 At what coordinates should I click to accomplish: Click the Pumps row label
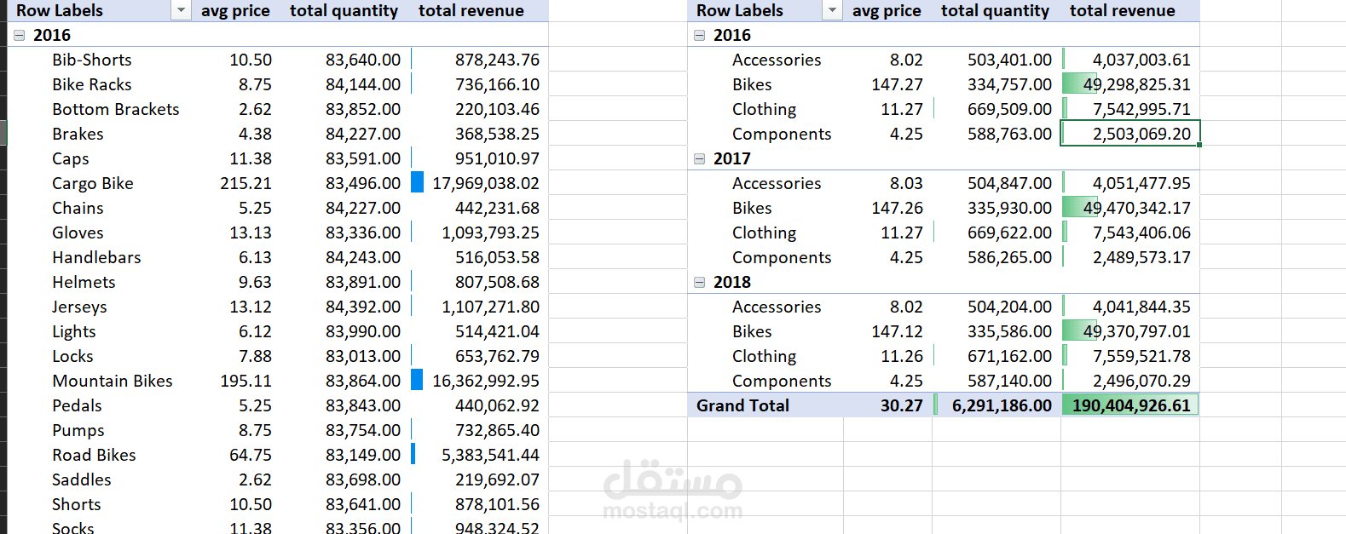[x=78, y=431]
